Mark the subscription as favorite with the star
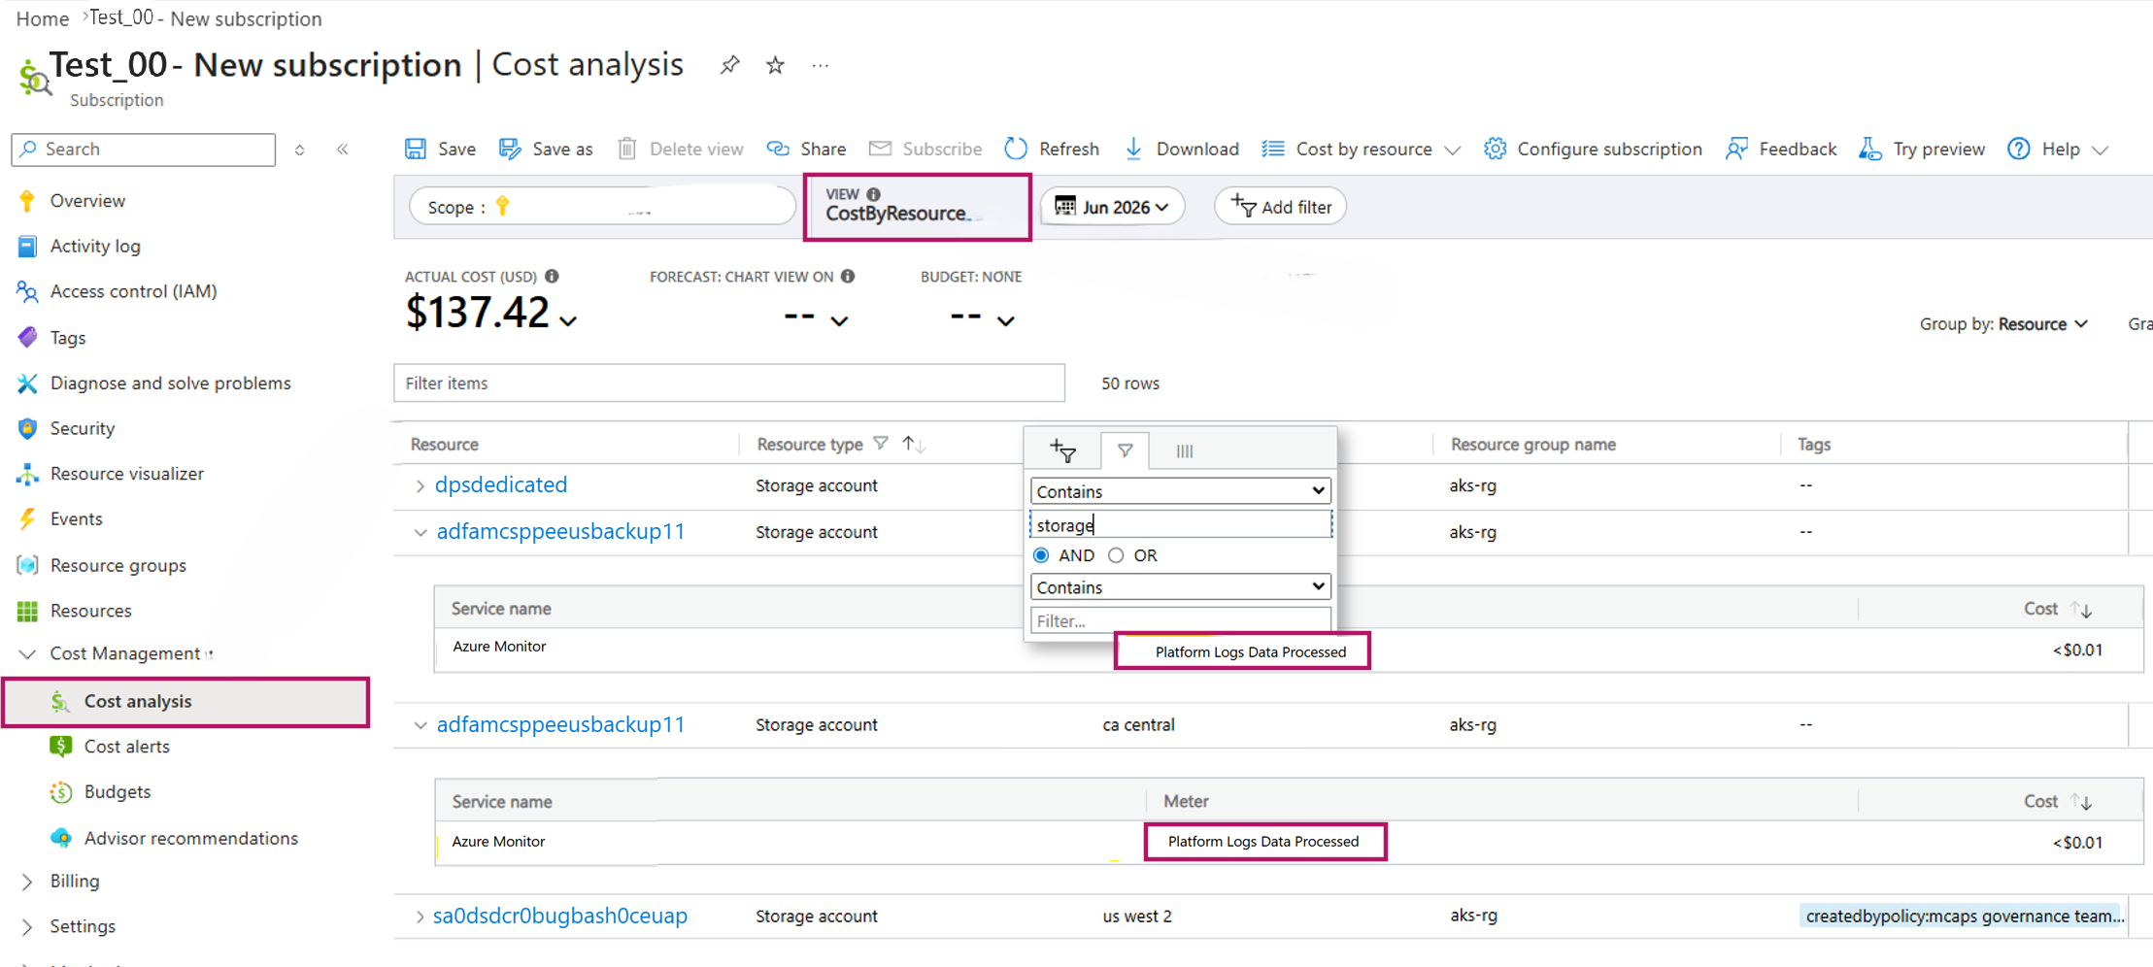This screenshot has width=2153, height=967. click(775, 65)
